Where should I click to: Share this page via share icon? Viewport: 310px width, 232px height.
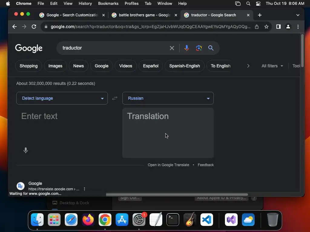[x=257, y=27]
